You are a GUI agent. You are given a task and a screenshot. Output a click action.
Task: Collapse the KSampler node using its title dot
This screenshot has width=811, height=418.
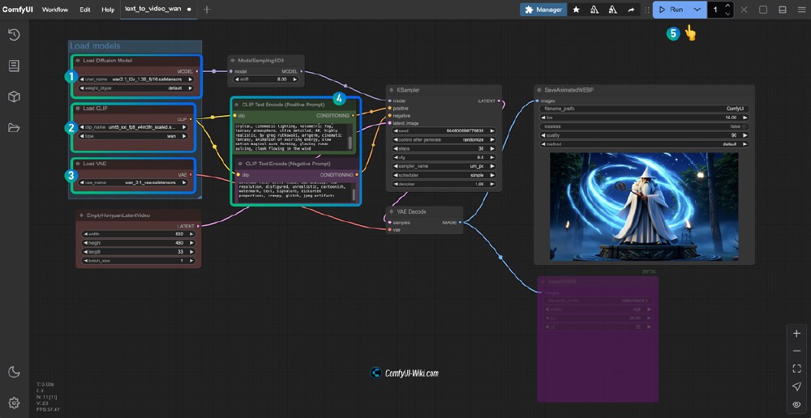tap(393, 90)
